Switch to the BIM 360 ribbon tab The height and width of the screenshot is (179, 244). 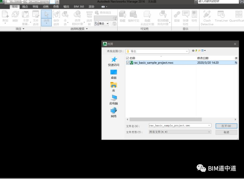(79, 7)
